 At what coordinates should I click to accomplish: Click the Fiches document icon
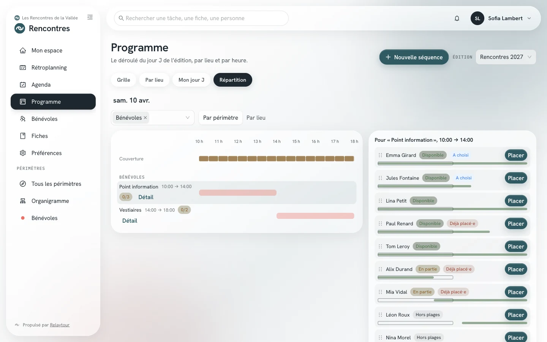click(x=23, y=136)
